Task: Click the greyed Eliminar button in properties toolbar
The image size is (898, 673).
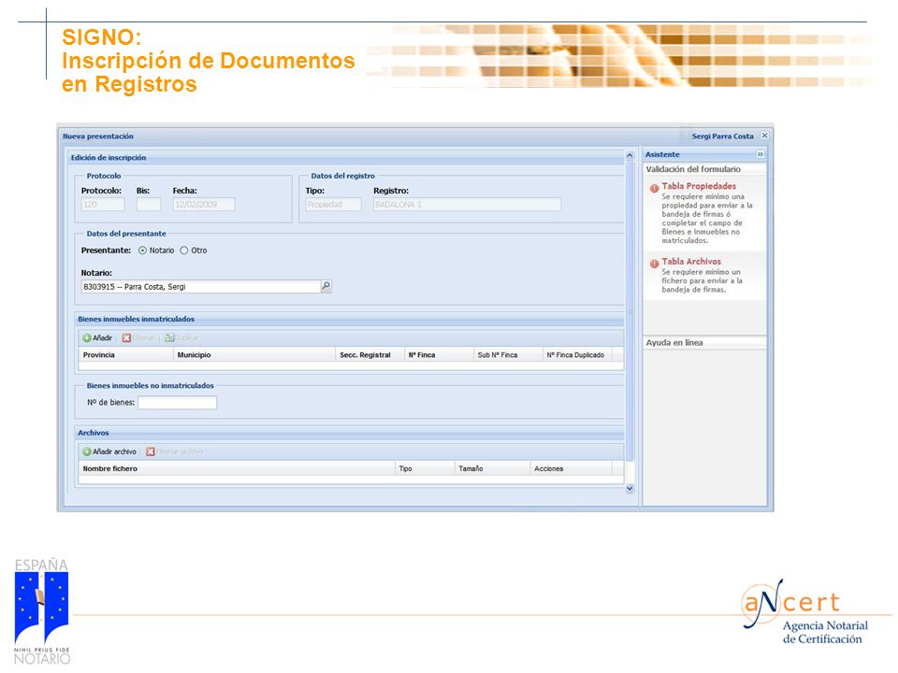Action: point(138,338)
